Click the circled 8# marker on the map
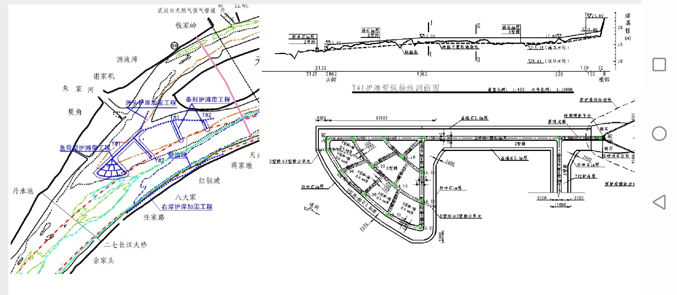677x295 pixels. (174, 46)
